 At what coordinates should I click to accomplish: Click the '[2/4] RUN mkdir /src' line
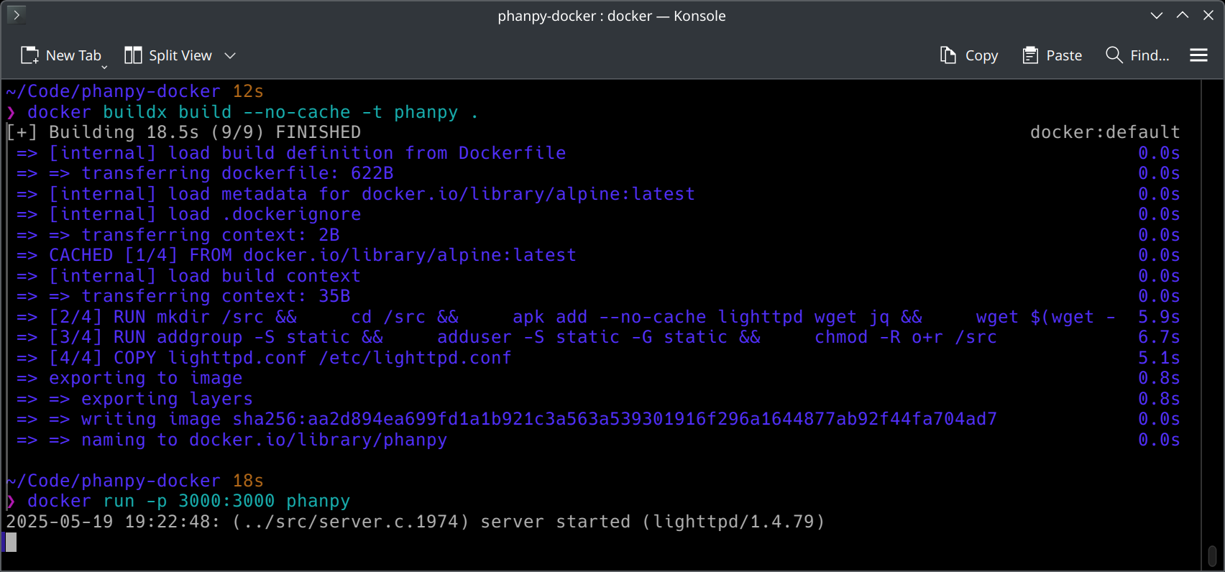coord(566,317)
